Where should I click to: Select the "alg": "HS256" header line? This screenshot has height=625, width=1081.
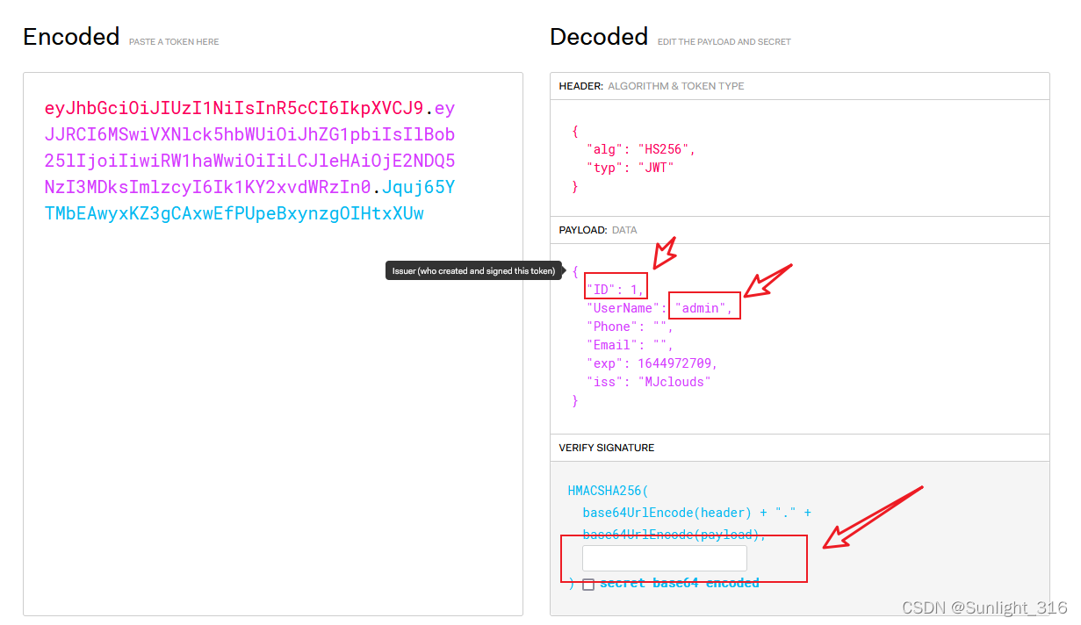(x=641, y=149)
